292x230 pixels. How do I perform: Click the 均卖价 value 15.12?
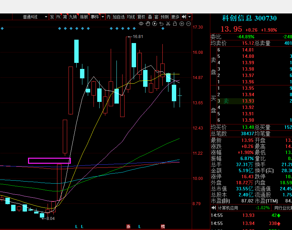coord(248,43)
